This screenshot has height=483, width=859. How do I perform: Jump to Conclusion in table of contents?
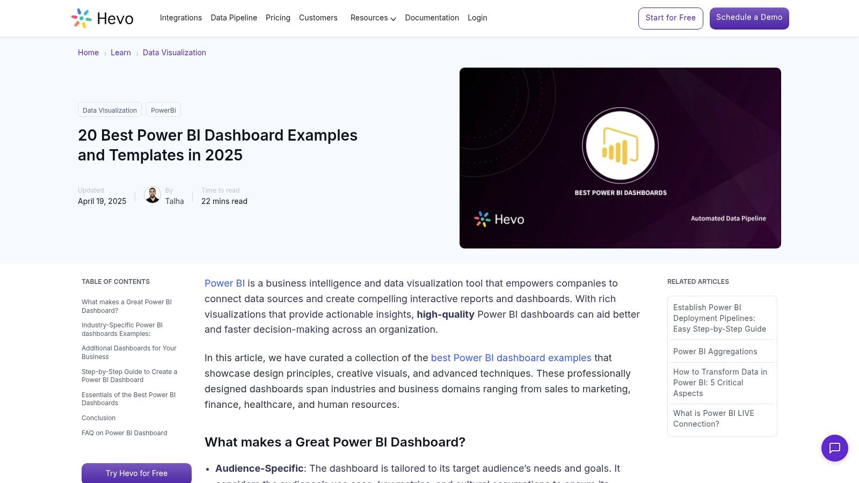point(98,418)
